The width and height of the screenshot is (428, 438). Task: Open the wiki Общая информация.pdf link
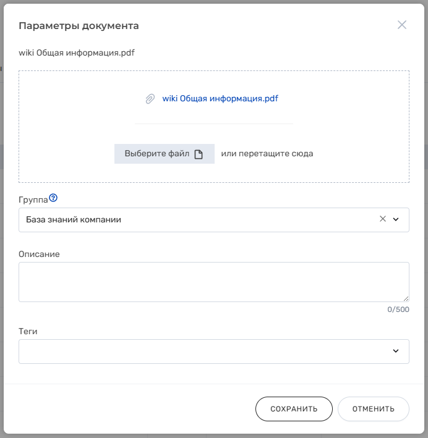point(220,99)
